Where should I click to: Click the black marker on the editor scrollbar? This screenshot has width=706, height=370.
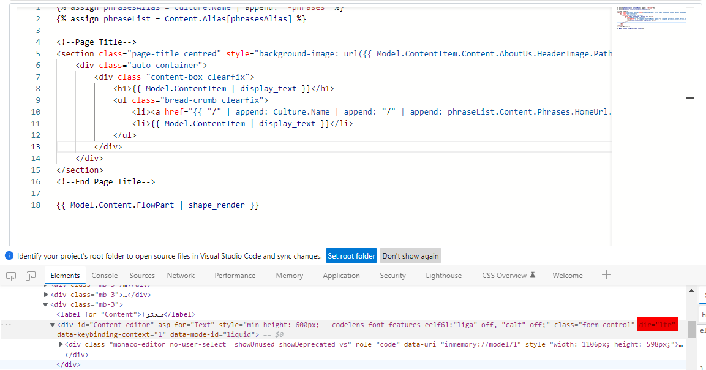point(691,97)
